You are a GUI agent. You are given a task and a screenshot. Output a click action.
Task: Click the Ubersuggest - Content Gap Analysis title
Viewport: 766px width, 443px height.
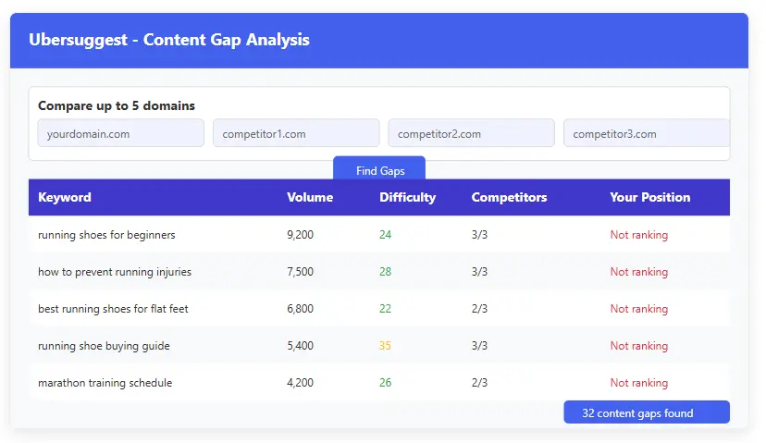pyautogui.click(x=169, y=40)
